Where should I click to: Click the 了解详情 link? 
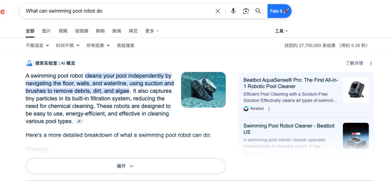354,63
